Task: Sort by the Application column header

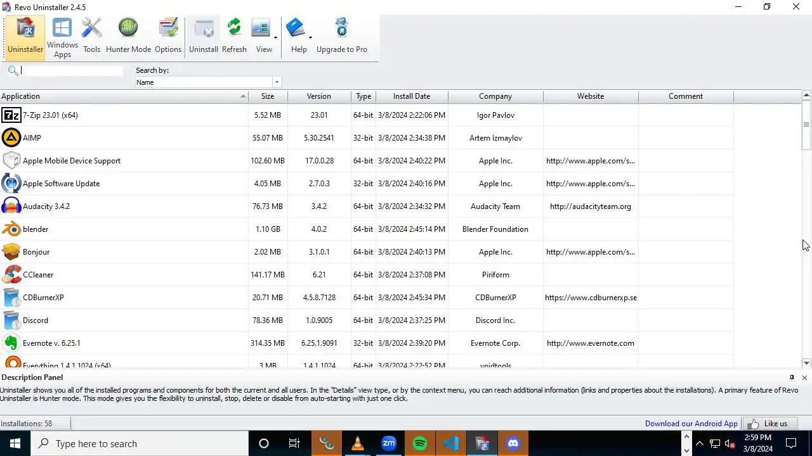Action: (124, 96)
